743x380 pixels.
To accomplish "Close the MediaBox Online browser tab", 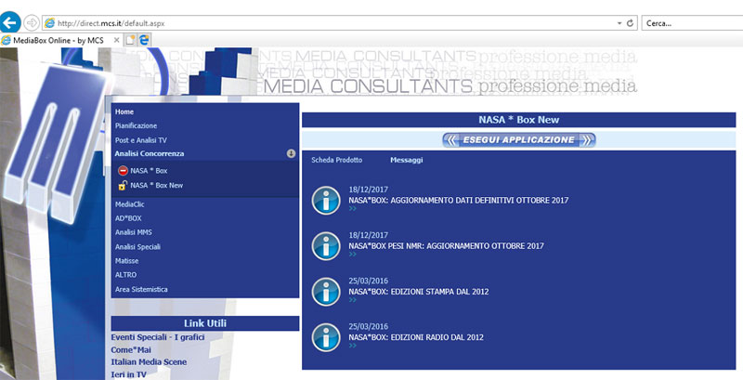I will click(x=115, y=40).
